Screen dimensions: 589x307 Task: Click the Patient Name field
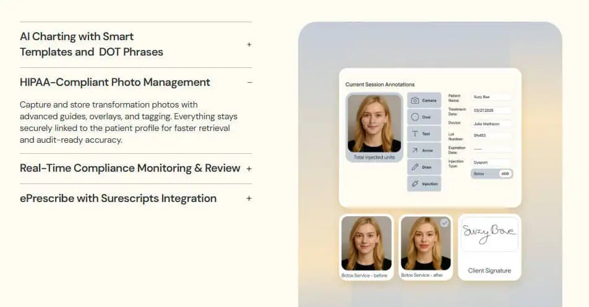point(491,97)
